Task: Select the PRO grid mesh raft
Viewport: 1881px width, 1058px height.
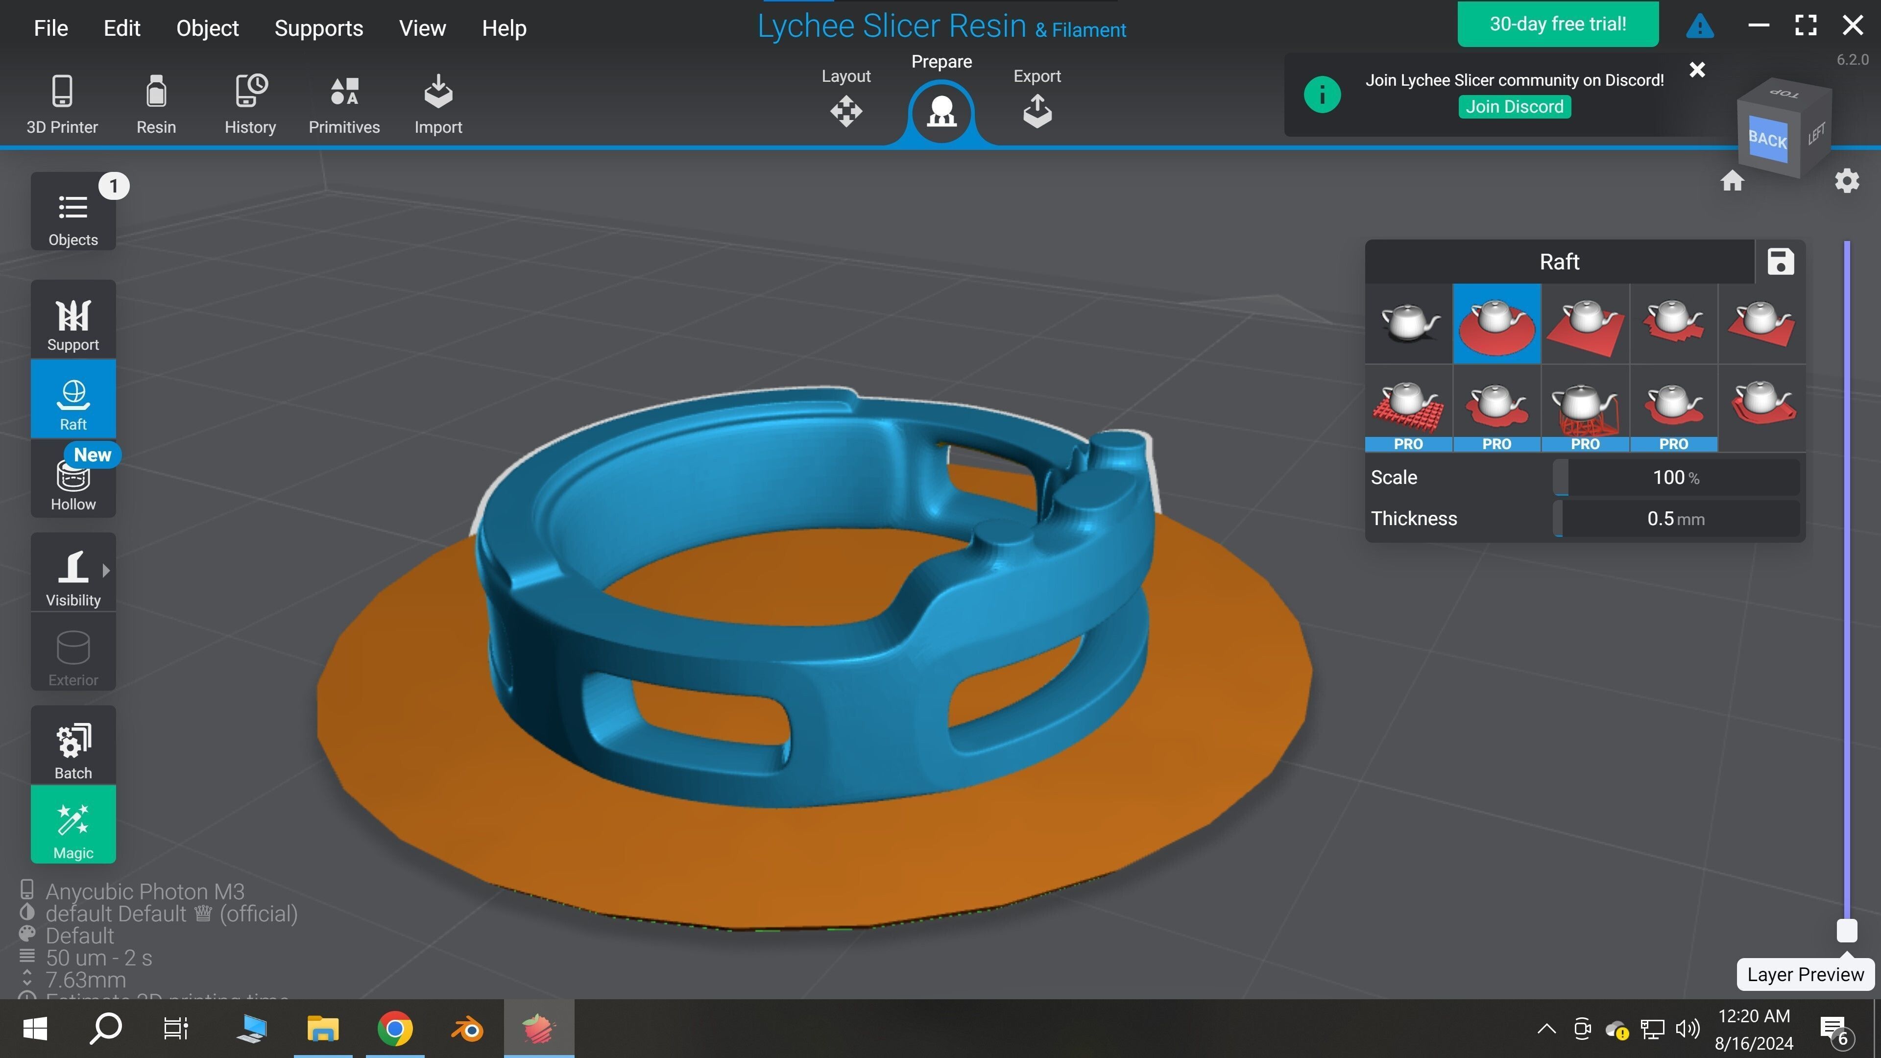Action: coord(1409,408)
